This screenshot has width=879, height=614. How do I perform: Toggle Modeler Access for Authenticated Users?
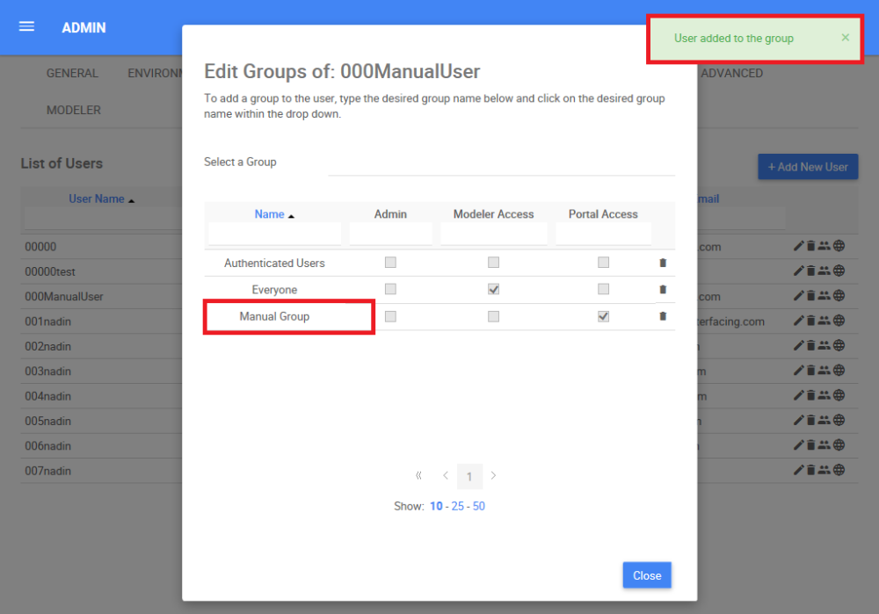[493, 262]
